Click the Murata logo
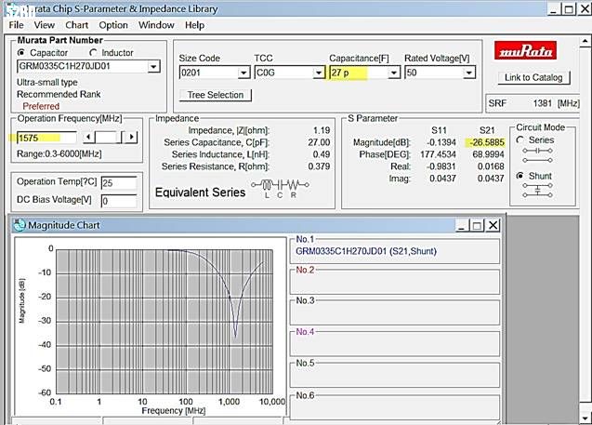This screenshot has width=592, height=425. [x=525, y=50]
